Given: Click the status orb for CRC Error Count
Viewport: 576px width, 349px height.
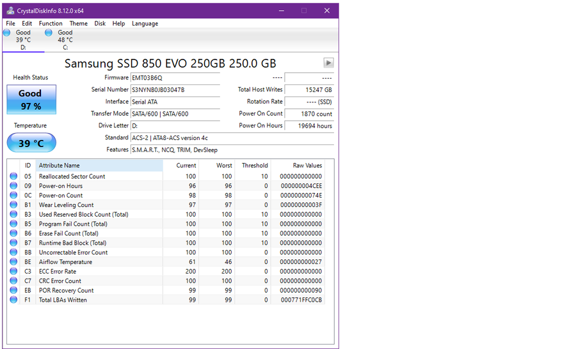Looking at the screenshot, I should tap(13, 281).
